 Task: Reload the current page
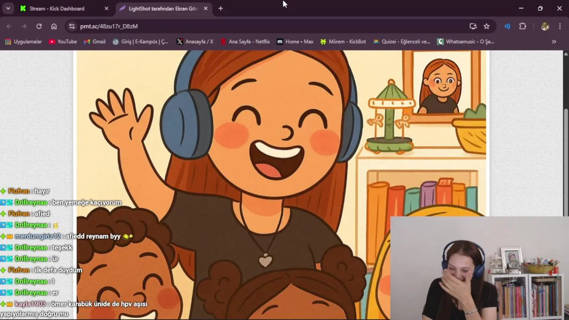click(x=39, y=26)
